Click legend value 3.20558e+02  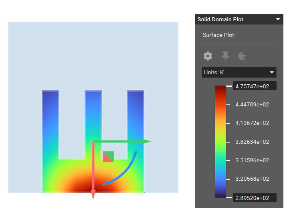[x=252, y=179]
